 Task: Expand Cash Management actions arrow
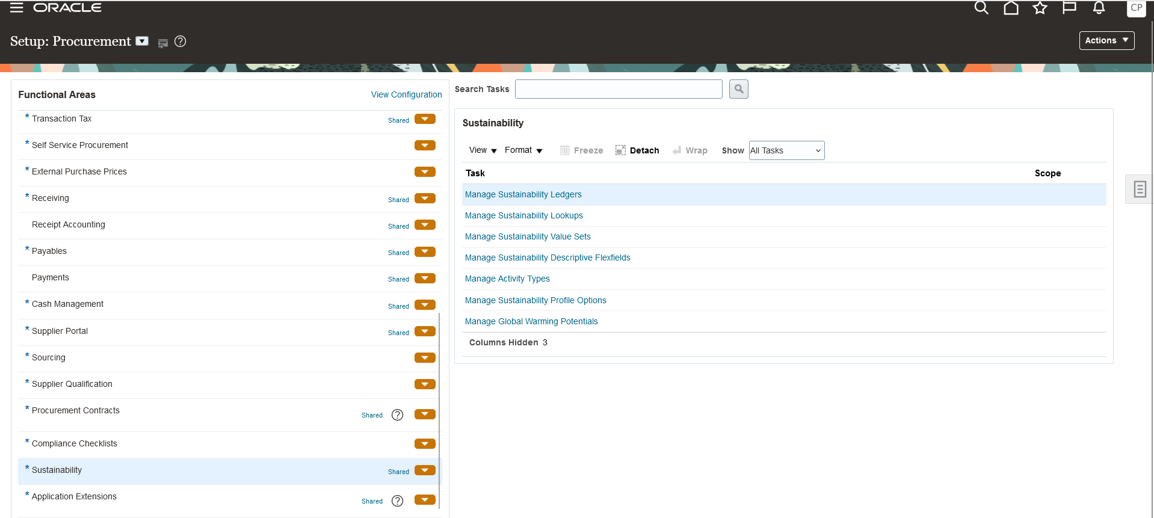coord(425,305)
